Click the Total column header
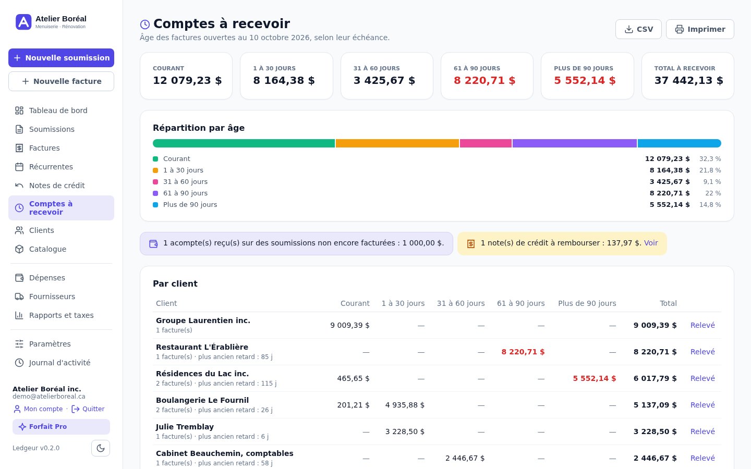The width and height of the screenshot is (751, 469). pos(668,303)
